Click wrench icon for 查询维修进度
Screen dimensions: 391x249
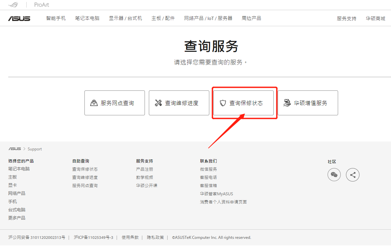(158, 103)
